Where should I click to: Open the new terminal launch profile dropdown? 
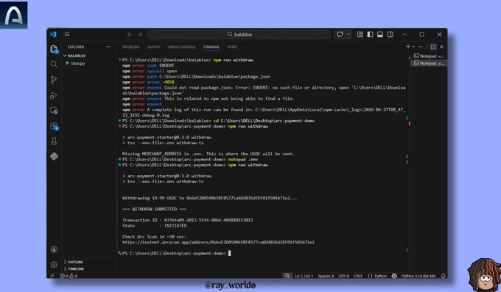pos(413,47)
